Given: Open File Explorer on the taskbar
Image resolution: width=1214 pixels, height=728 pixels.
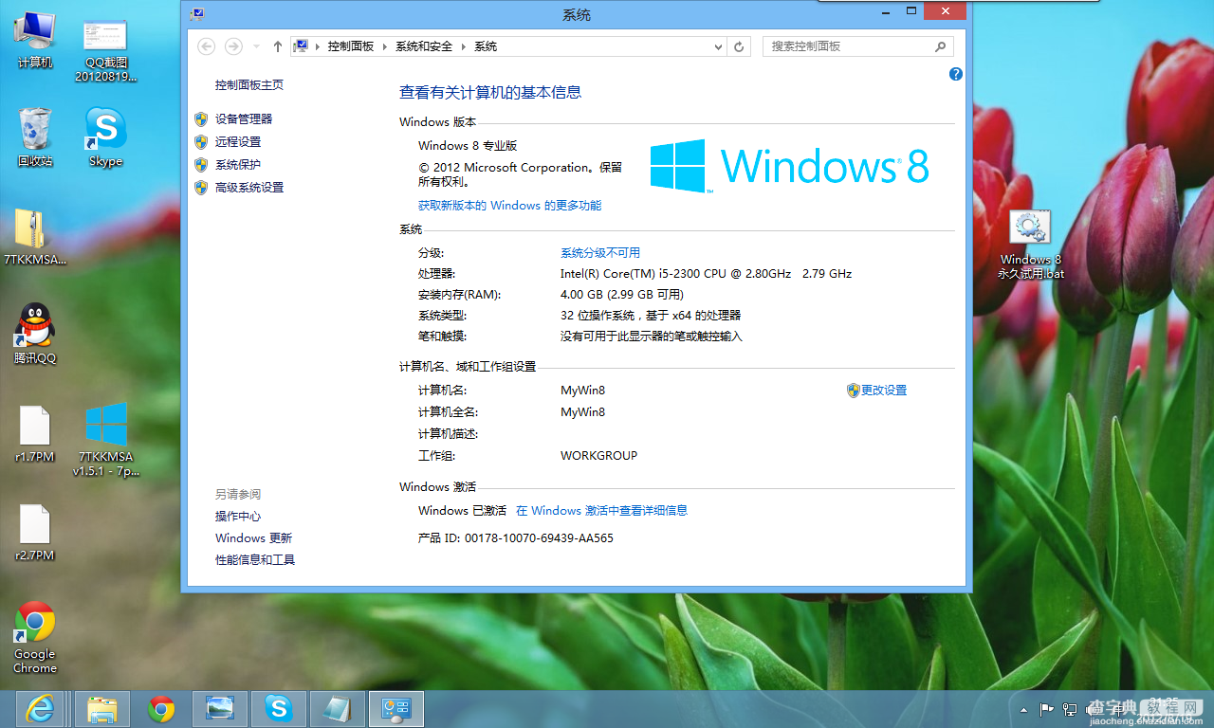Looking at the screenshot, I should pyautogui.click(x=101, y=709).
